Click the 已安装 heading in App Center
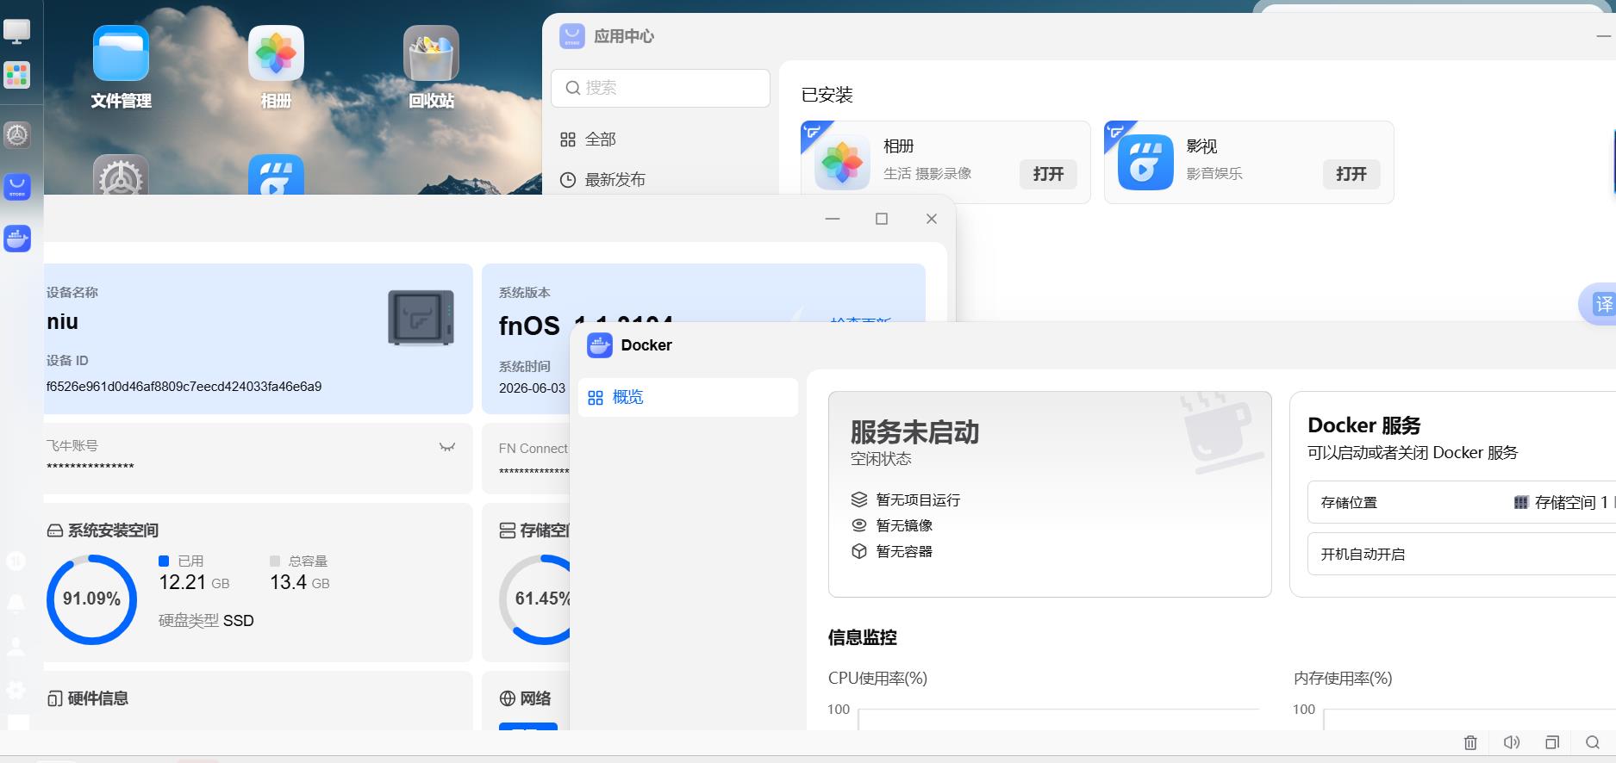Screen dimensions: 1616x763 point(827,95)
